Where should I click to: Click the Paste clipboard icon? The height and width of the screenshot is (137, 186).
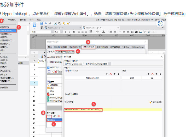click(64, 23)
